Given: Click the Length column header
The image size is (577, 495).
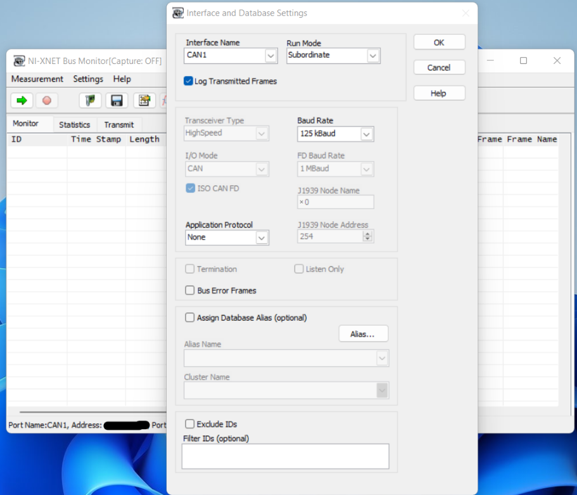Looking at the screenshot, I should (144, 139).
